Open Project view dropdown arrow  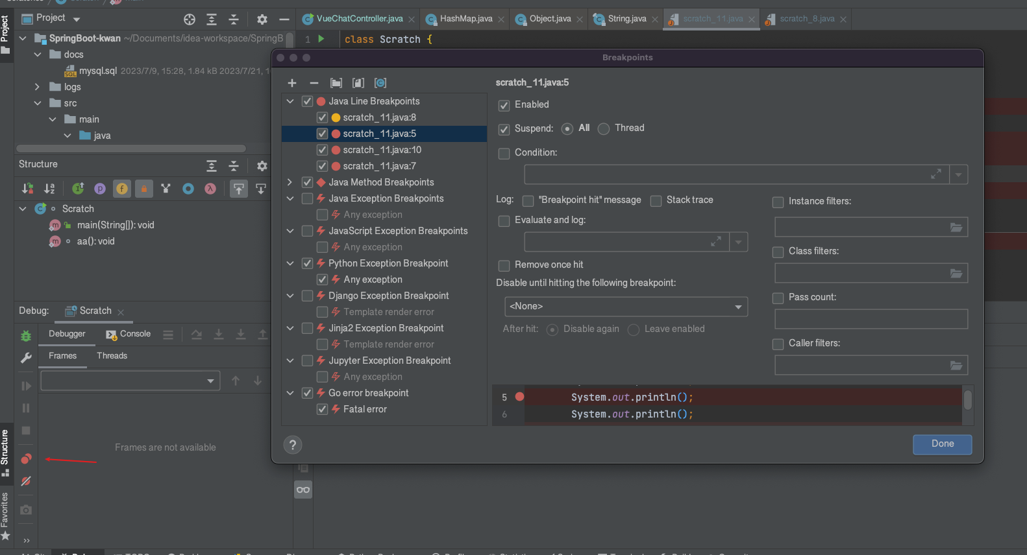(x=77, y=19)
